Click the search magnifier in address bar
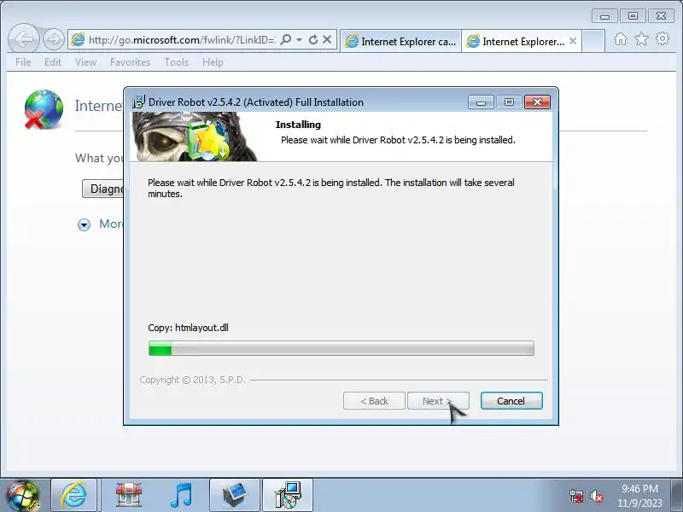Screen dimensions: 683x512 pos(286,39)
